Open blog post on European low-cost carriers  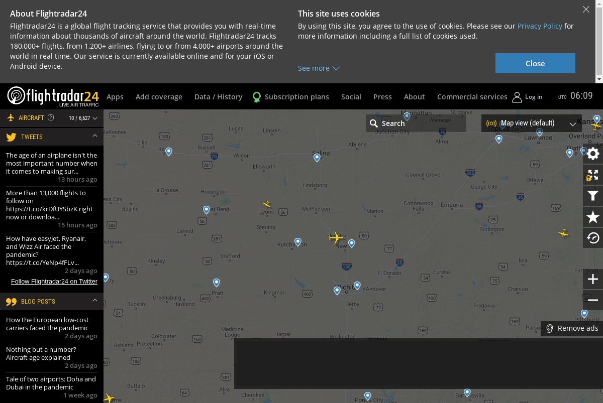(48, 324)
